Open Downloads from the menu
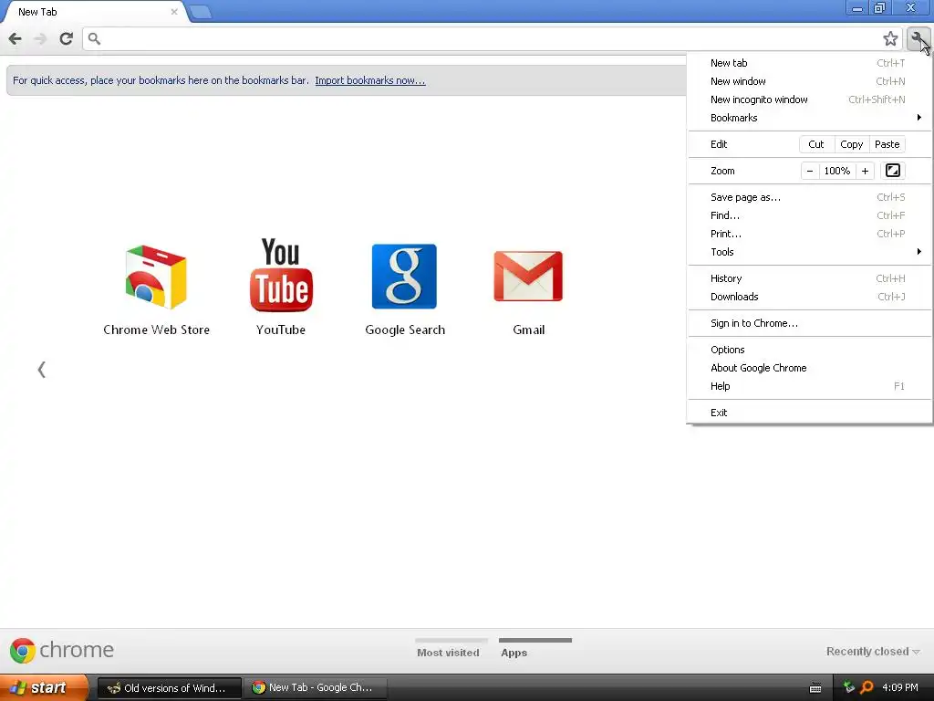Image resolution: width=934 pixels, height=701 pixels. (810, 297)
